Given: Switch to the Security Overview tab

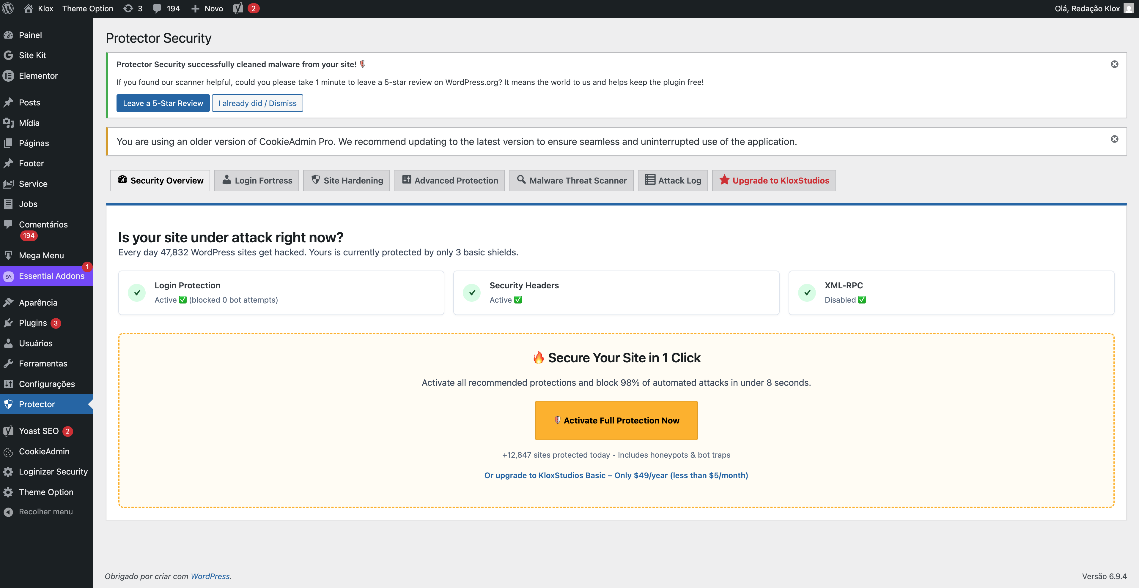Looking at the screenshot, I should coord(160,180).
